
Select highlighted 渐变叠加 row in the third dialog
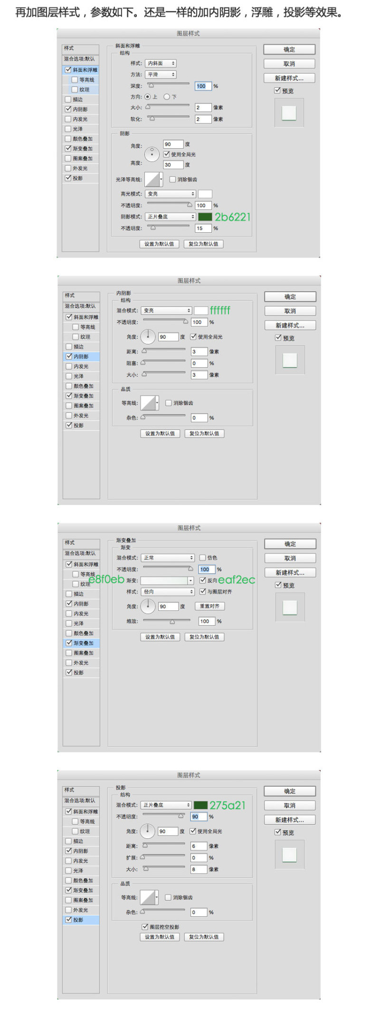81,643
